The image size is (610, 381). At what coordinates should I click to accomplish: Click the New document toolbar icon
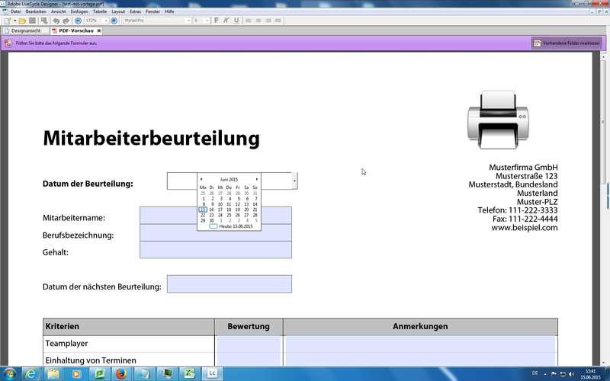coord(8,21)
